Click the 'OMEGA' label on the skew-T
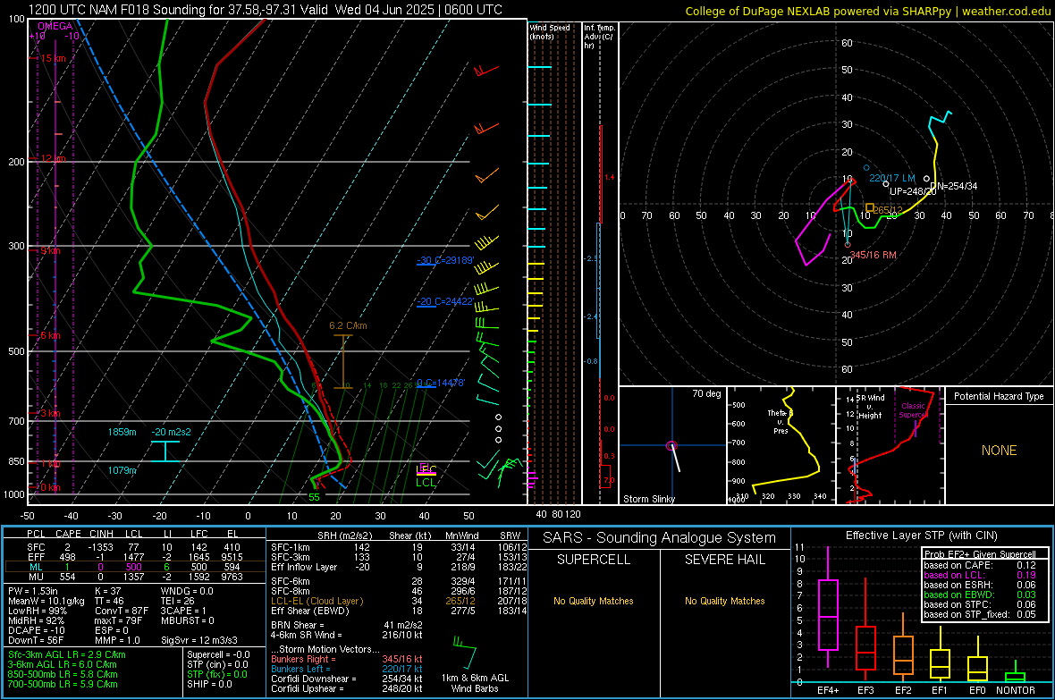Viewport: 1055px width, 700px height. point(55,26)
